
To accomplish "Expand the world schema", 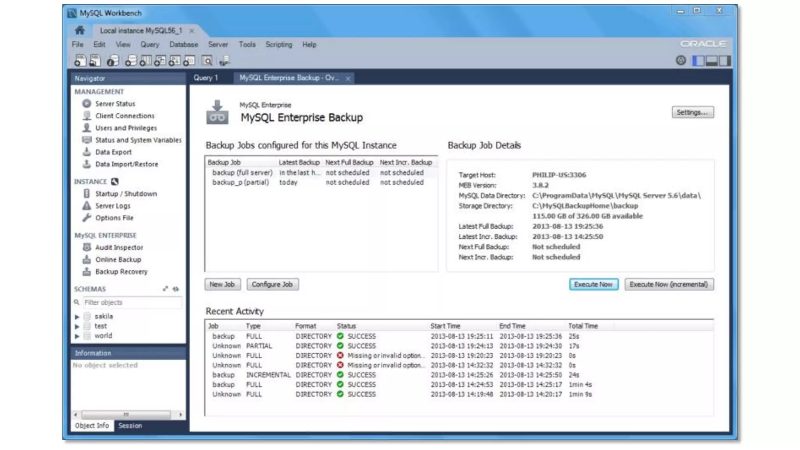I will (77, 336).
